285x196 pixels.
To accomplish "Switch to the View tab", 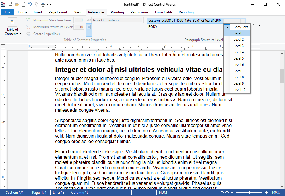I will 78,12.
